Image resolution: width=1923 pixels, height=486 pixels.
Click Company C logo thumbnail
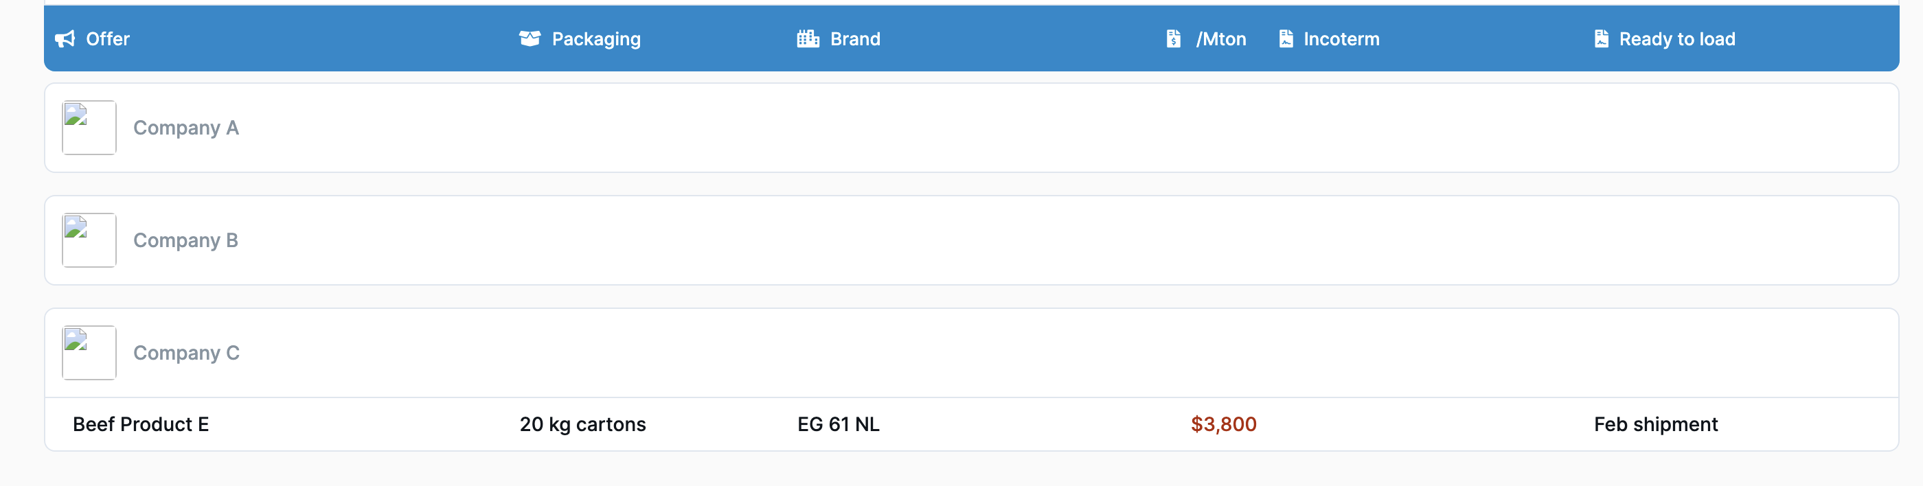(x=89, y=353)
